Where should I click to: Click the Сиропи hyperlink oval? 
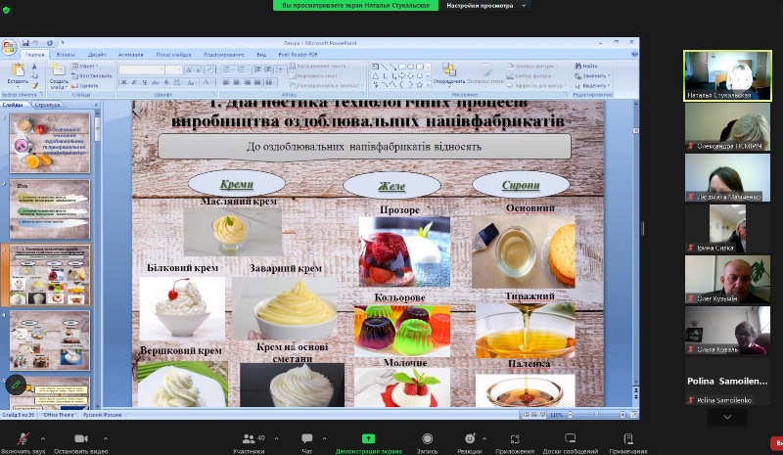[521, 185]
